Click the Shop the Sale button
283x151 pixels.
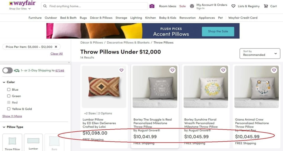pyautogui.click(x=218, y=31)
